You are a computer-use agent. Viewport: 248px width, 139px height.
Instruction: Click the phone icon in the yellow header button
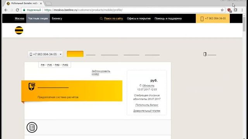[202, 19]
